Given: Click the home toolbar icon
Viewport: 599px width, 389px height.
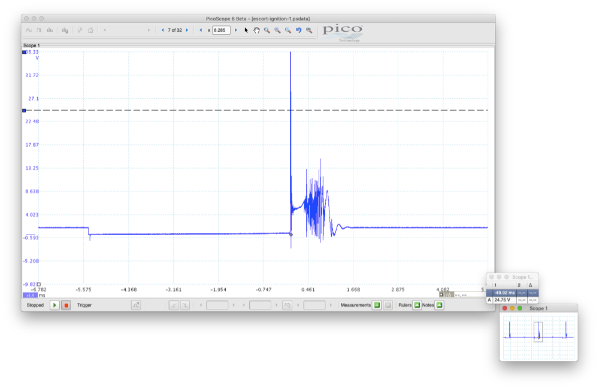Looking at the screenshot, I should [90, 30].
